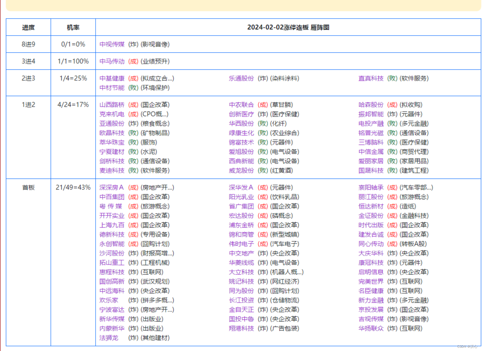
Task: Open 电投产融 stock link
Action: tap(371, 123)
